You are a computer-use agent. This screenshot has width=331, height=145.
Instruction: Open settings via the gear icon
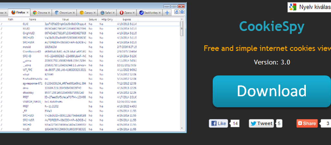182,12
